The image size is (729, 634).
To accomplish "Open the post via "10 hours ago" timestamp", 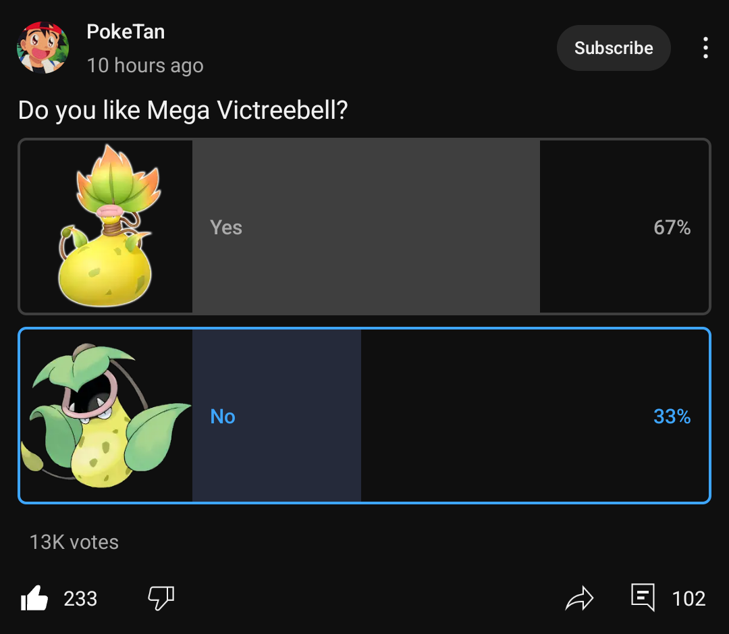I will pos(145,65).
